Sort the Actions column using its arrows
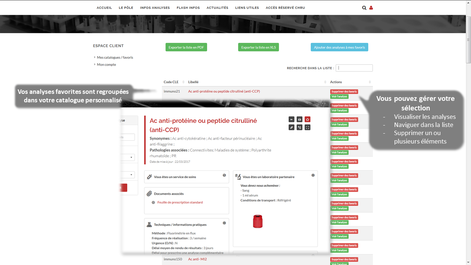 [370, 82]
